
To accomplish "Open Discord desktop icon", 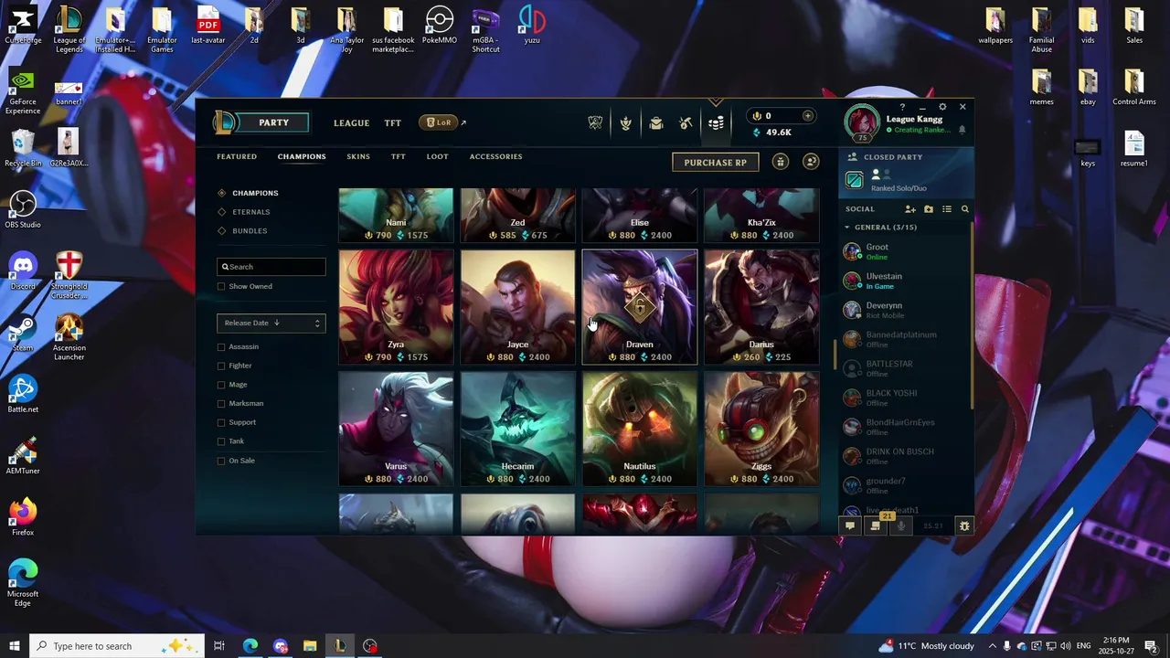I will click(x=23, y=271).
